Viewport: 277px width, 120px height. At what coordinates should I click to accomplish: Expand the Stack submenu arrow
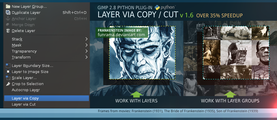pyautogui.click(x=86, y=39)
